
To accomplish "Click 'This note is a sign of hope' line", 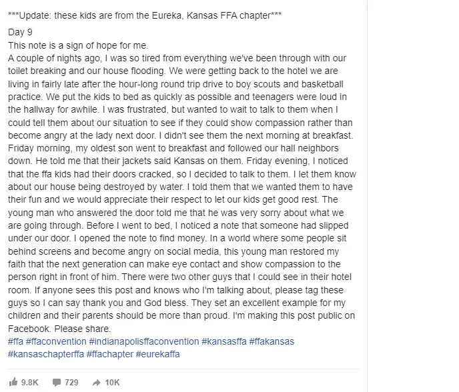I will [78, 45].
